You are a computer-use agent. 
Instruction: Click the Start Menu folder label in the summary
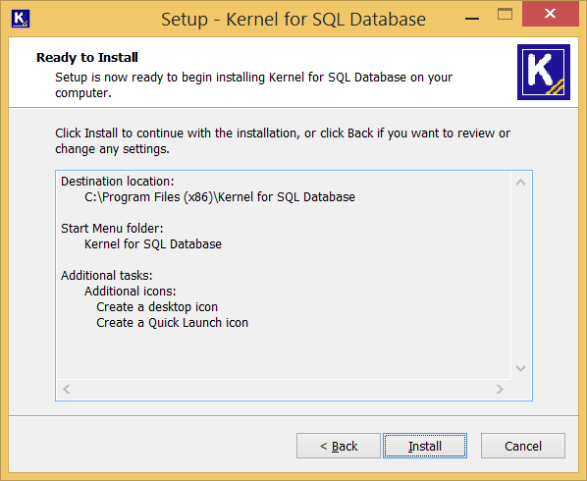[112, 229]
